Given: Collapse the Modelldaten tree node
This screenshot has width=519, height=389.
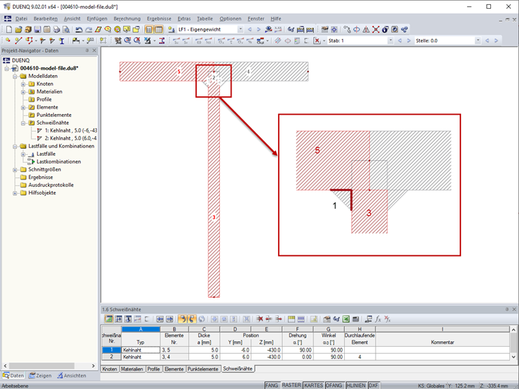Looking at the screenshot, I should click(15, 76).
